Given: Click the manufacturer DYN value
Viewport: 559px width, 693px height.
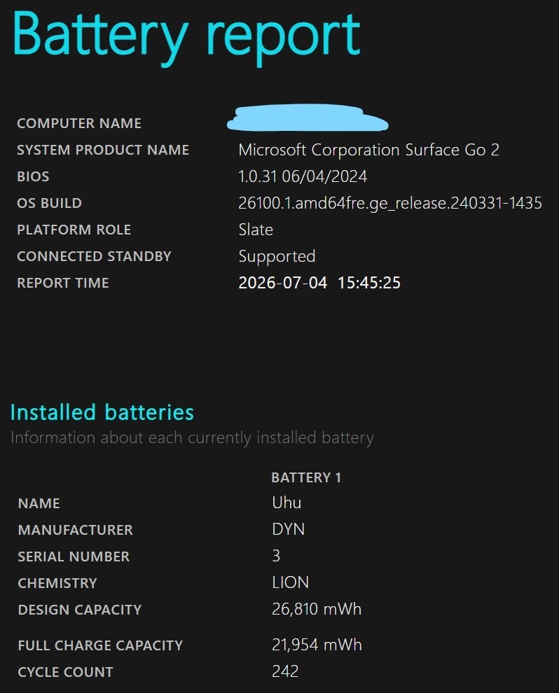Looking at the screenshot, I should point(289,529).
